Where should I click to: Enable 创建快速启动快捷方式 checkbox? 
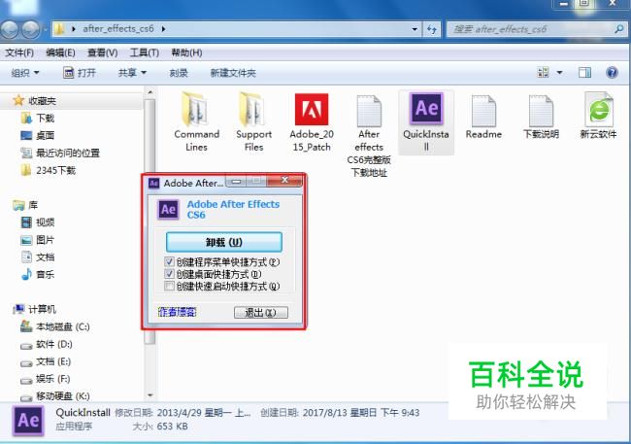170,286
